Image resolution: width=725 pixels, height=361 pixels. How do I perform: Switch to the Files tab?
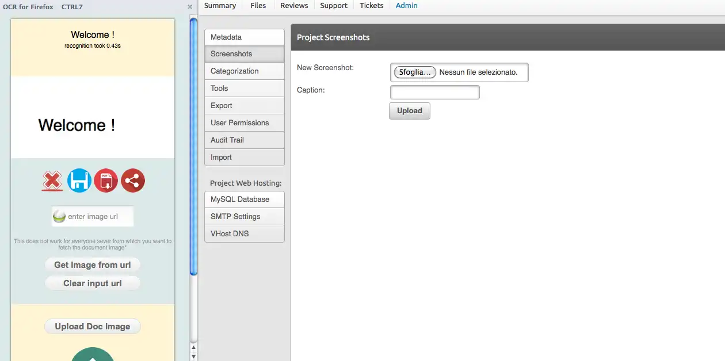[258, 6]
